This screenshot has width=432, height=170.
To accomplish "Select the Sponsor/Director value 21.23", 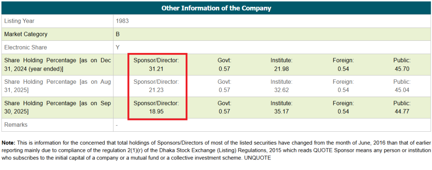I will 156,90.
